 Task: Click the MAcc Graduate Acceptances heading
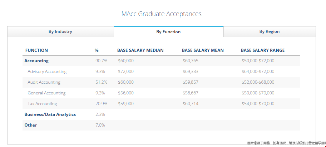pyautogui.click(x=162, y=14)
